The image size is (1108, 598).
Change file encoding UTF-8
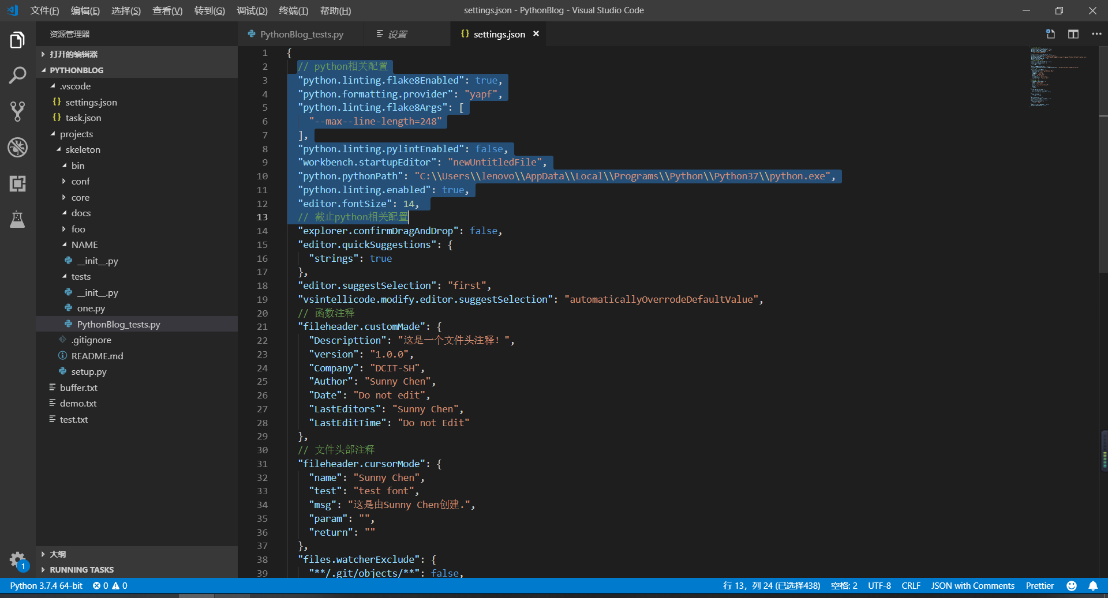(x=879, y=586)
